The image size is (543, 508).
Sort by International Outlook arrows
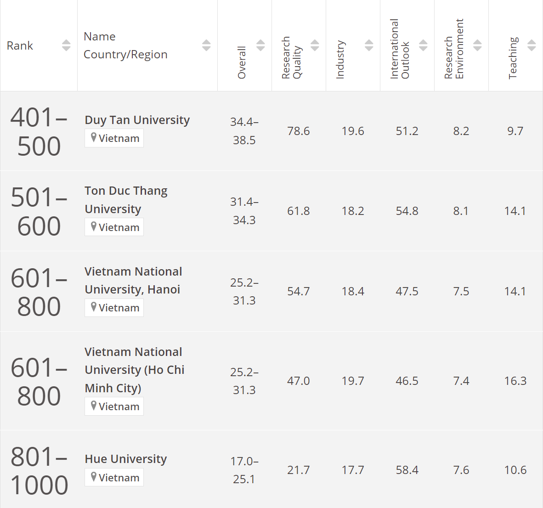[x=423, y=45]
